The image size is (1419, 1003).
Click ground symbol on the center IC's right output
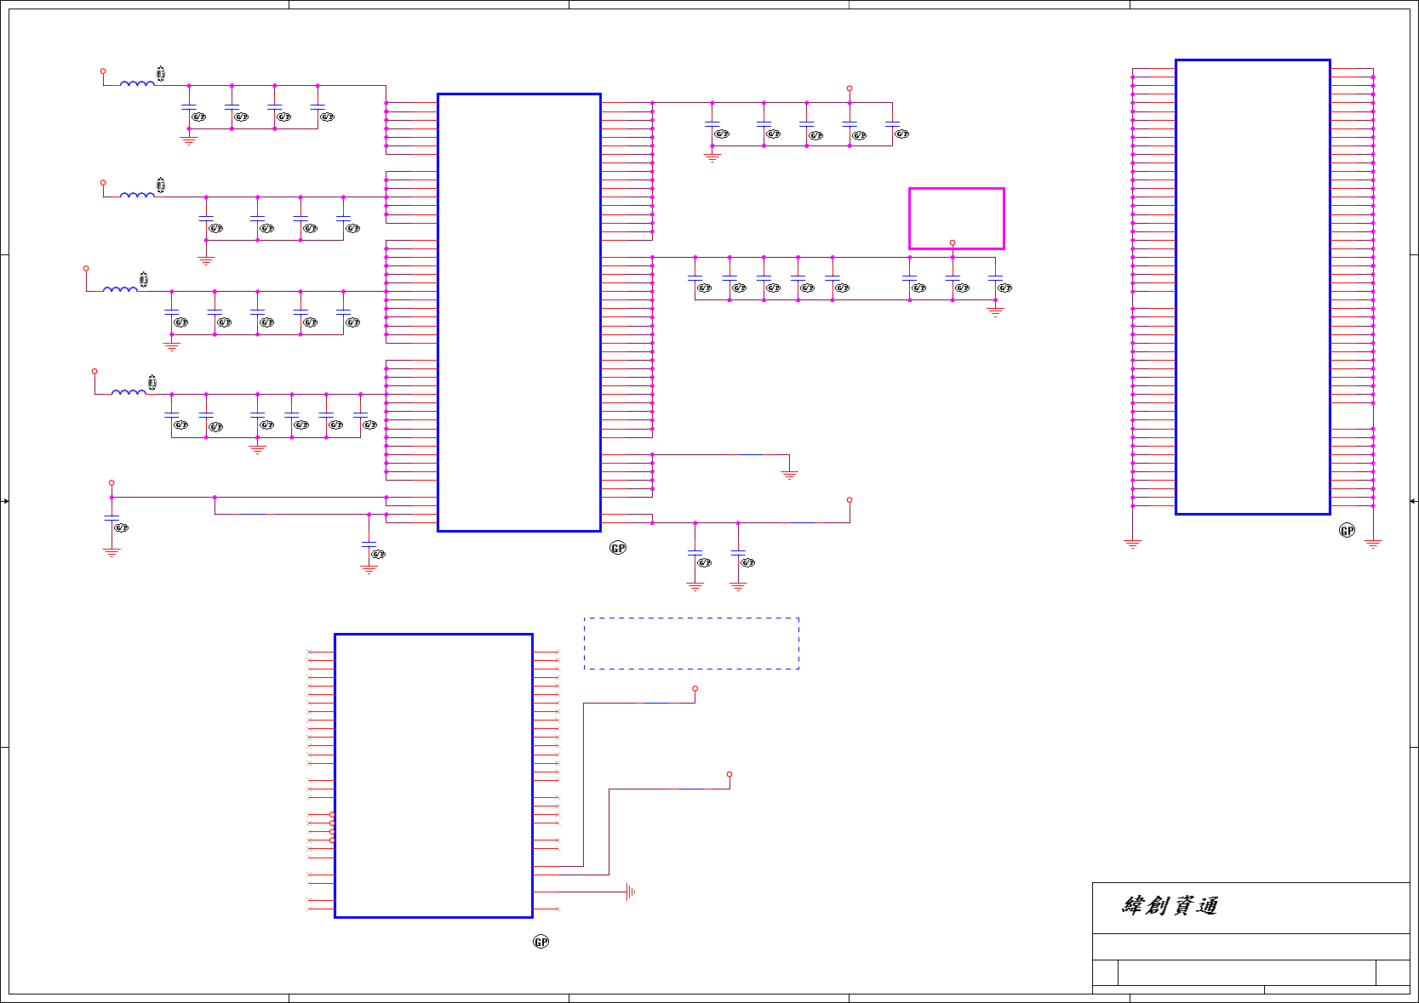point(789,476)
